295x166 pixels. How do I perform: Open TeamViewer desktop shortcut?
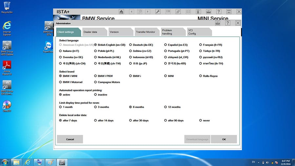[x=49, y=47]
